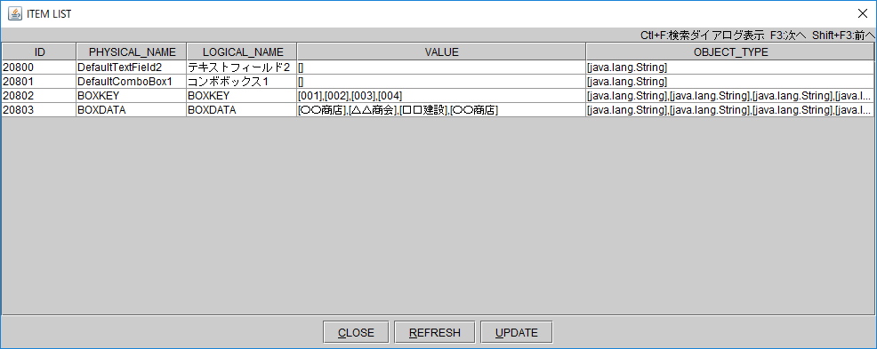Click the OBJECT_TYPE cell of row 20800

click(730, 67)
